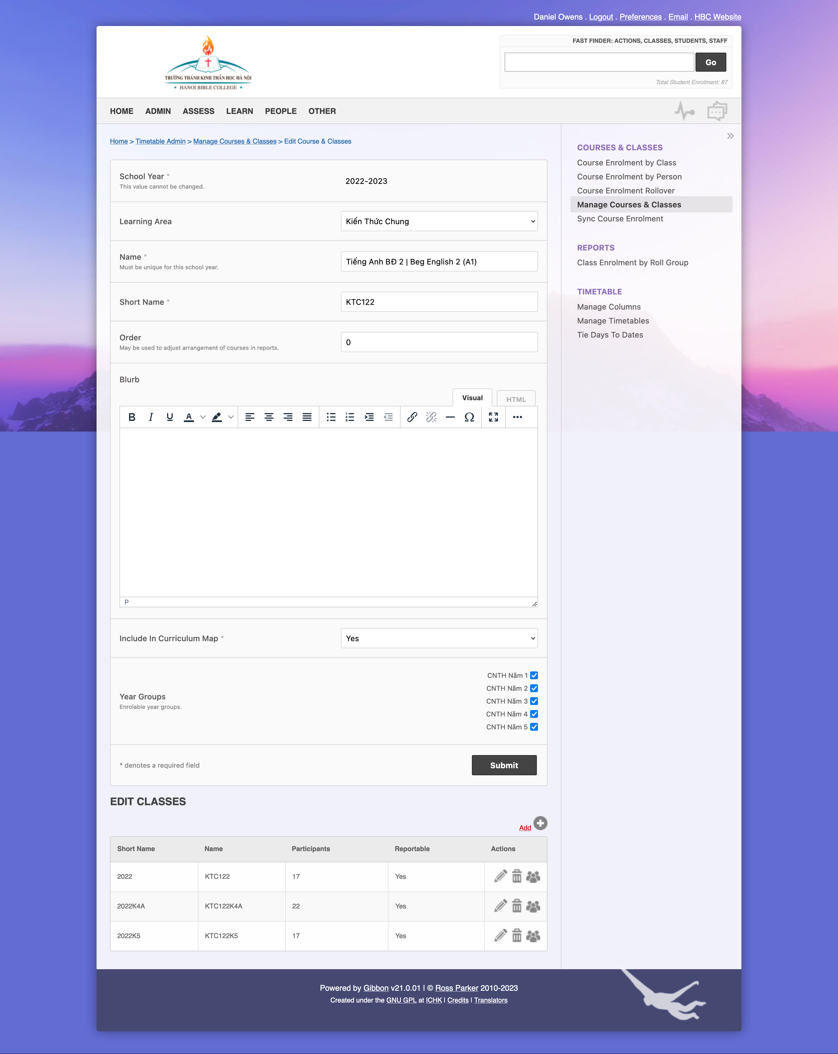Insert horizontal line in editor
Screen dimensions: 838x1054
pyautogui.click(x=450, y=417)
